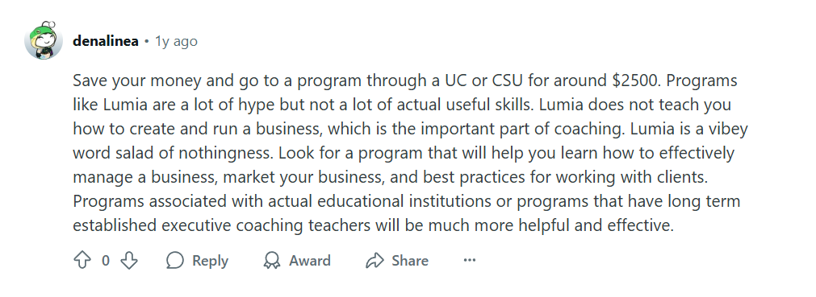This screenshot has width=816, height=297.
Task: Click the "1y ago" timestamp
Action: (x=176, y=42)
